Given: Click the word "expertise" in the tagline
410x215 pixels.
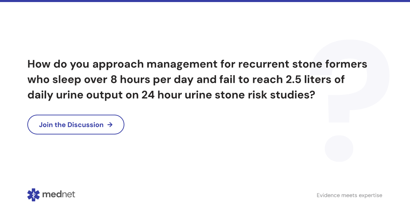Looking at the screenshot, I should [369, 195].
